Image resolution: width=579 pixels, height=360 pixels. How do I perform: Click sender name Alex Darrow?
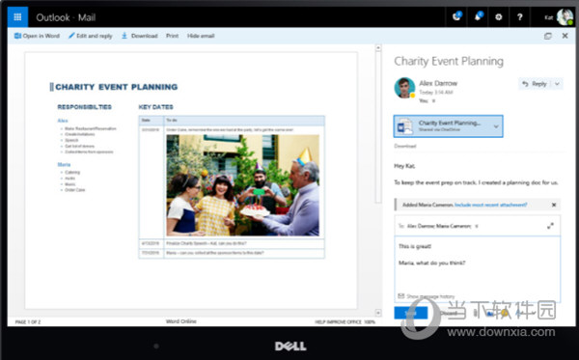(x=438, y=83)
